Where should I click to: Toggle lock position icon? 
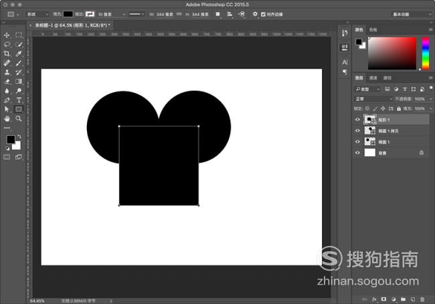tap(383, 108)
